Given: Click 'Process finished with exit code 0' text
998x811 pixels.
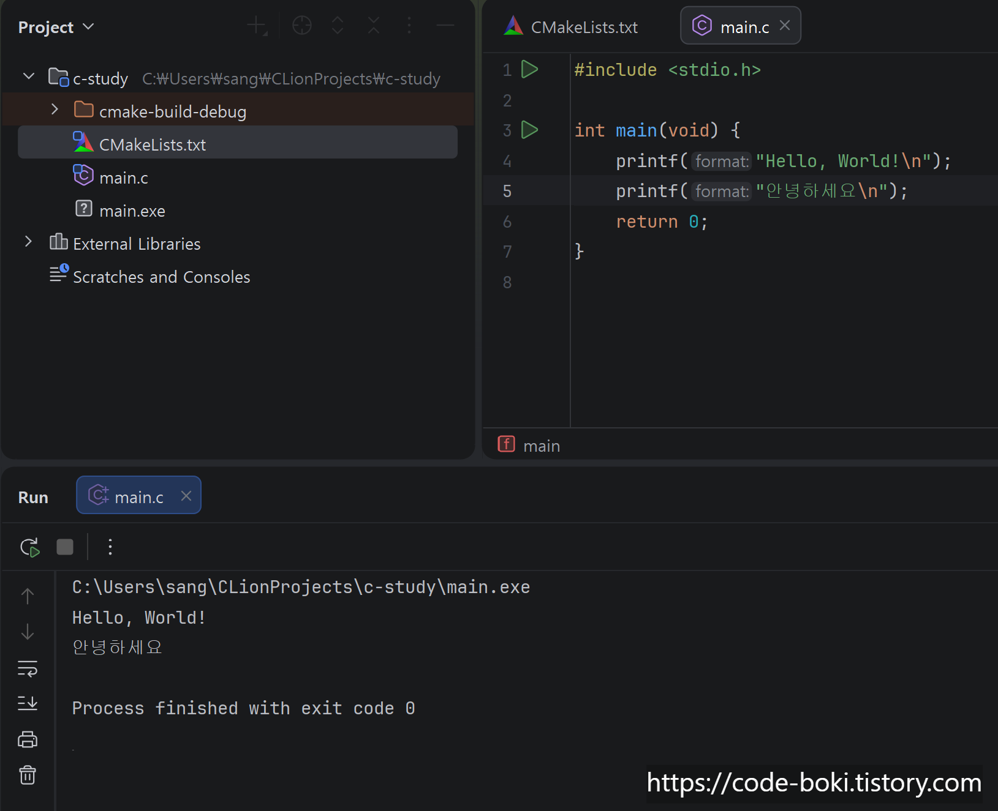Looking at the screenshot, I should point(243,708).
